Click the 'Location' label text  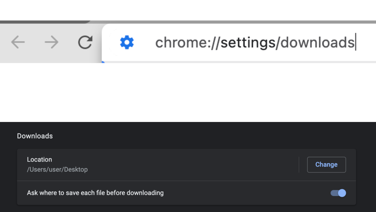tap(39, 160)
